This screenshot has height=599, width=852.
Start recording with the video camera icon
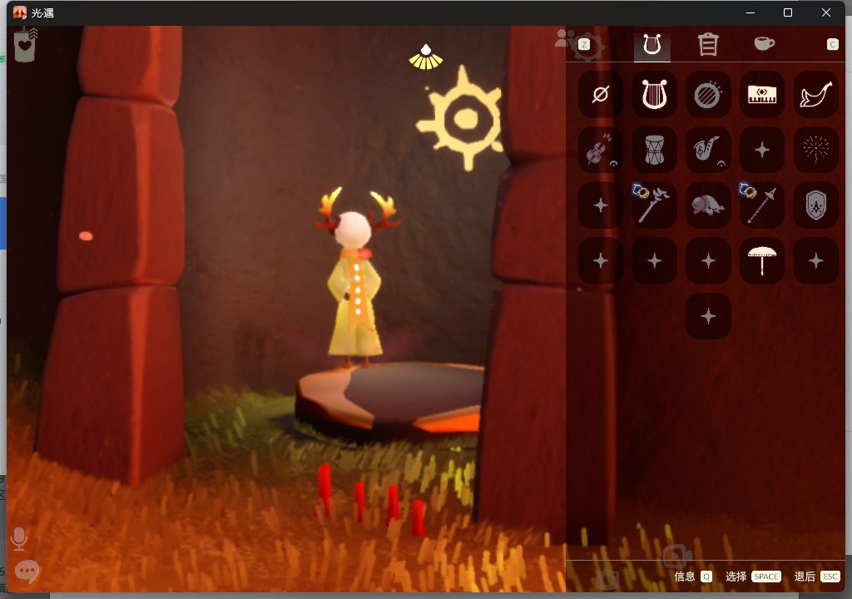[x=677, y=556]
